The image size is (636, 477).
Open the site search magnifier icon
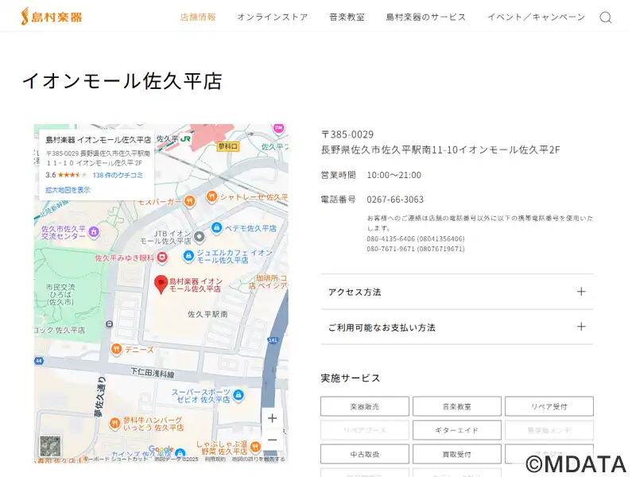click(x=606, y=17)
